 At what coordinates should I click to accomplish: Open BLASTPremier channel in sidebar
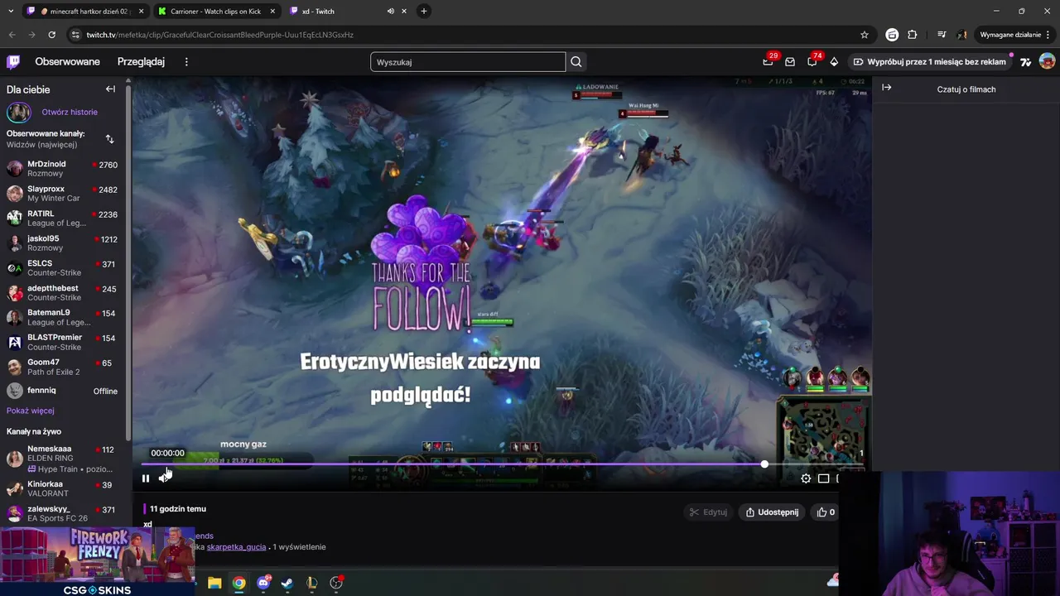click(63, 342)
